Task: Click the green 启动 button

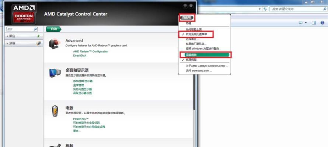Action: [x=54, y=29]
